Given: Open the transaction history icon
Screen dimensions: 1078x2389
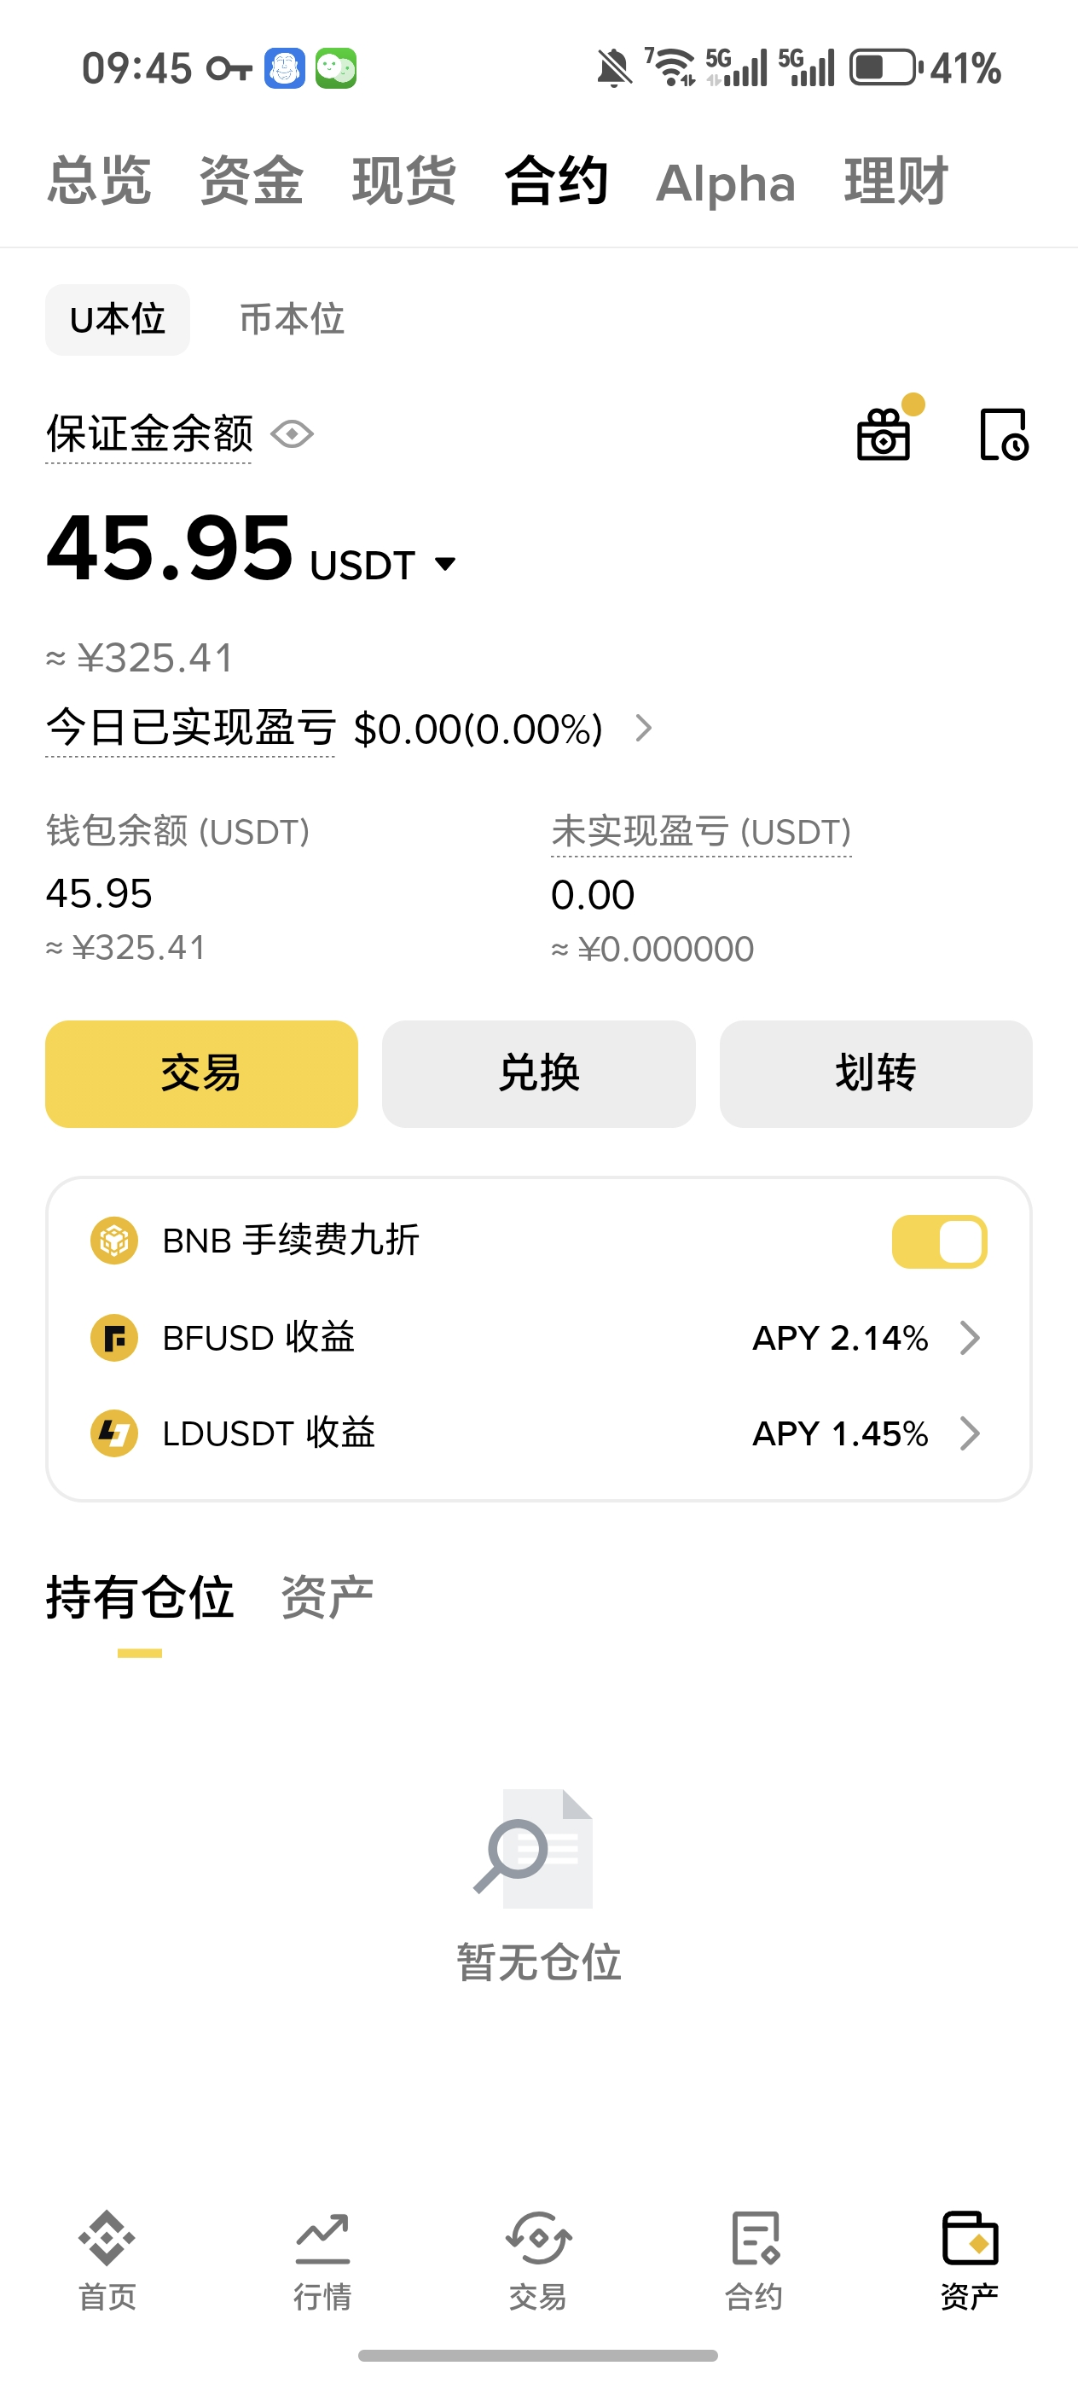Looking at the screenshot, I should pos(1003,434).
